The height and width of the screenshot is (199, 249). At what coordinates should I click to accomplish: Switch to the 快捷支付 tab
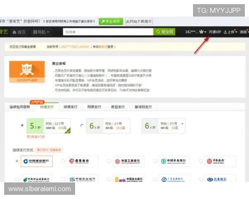pyautogui.click(x=47, y=107)
